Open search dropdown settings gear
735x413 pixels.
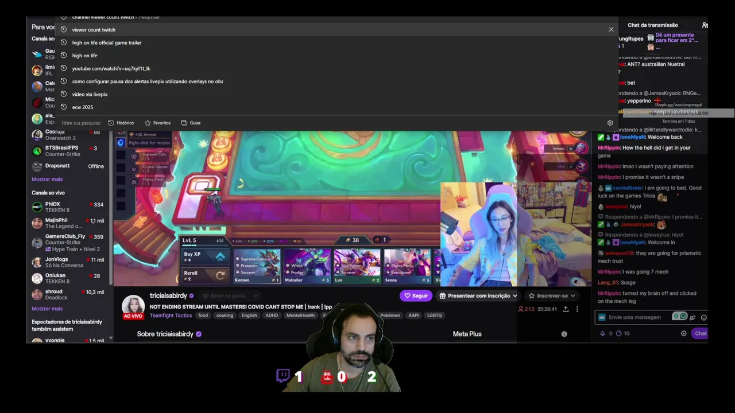(x=610, y=123)
